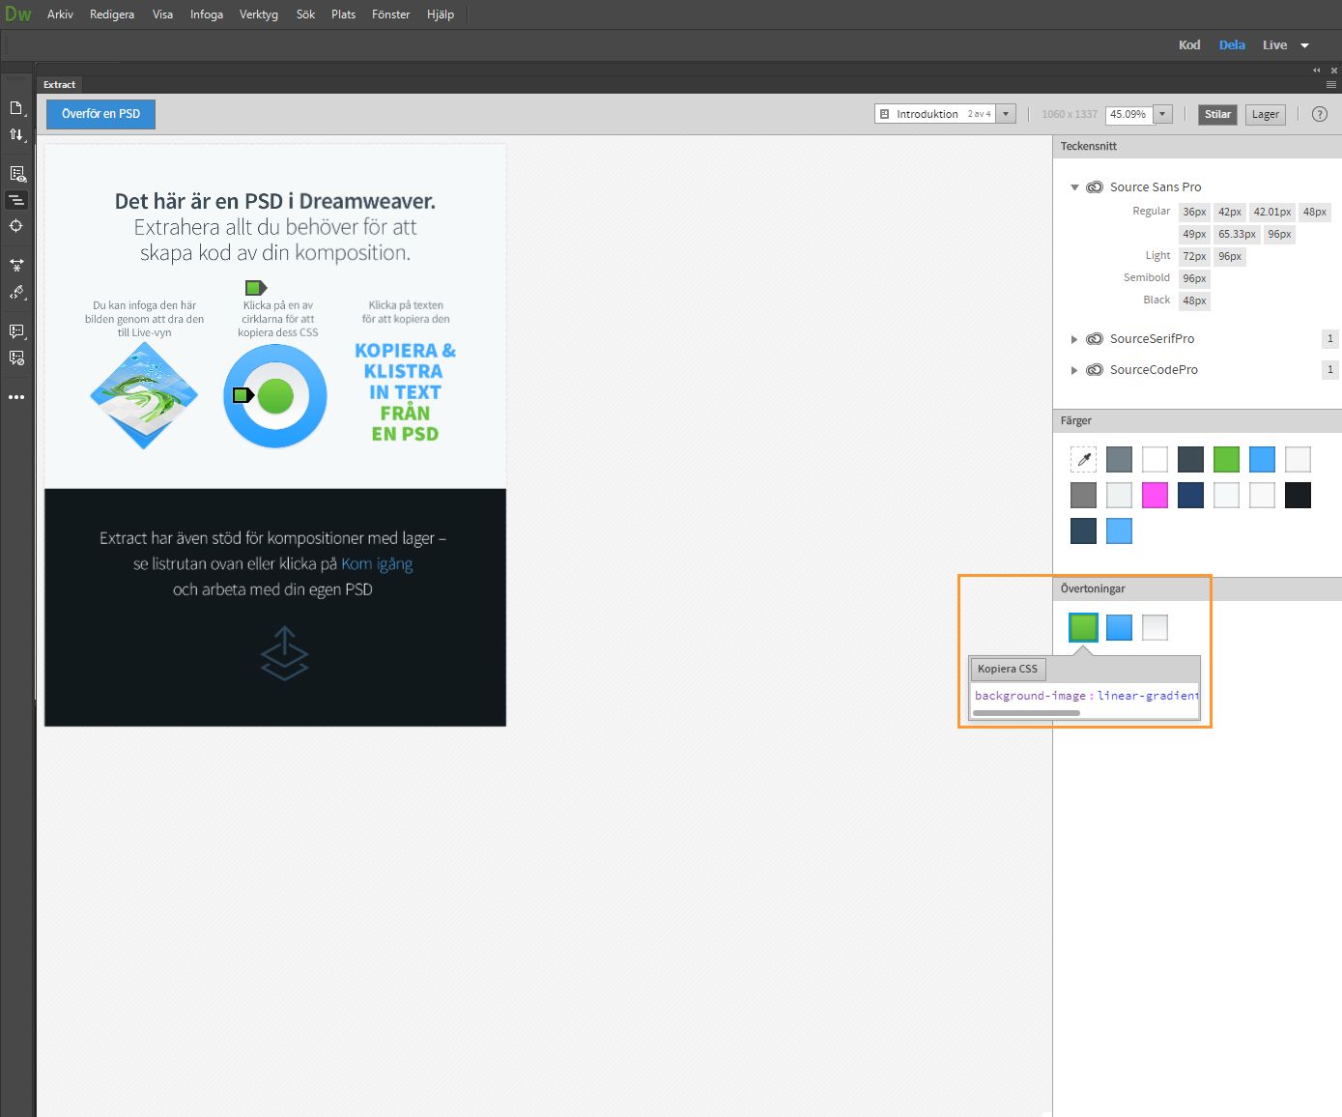
Task: Select the magenta color swatch in Färger
Action: tap(1155, 496)
